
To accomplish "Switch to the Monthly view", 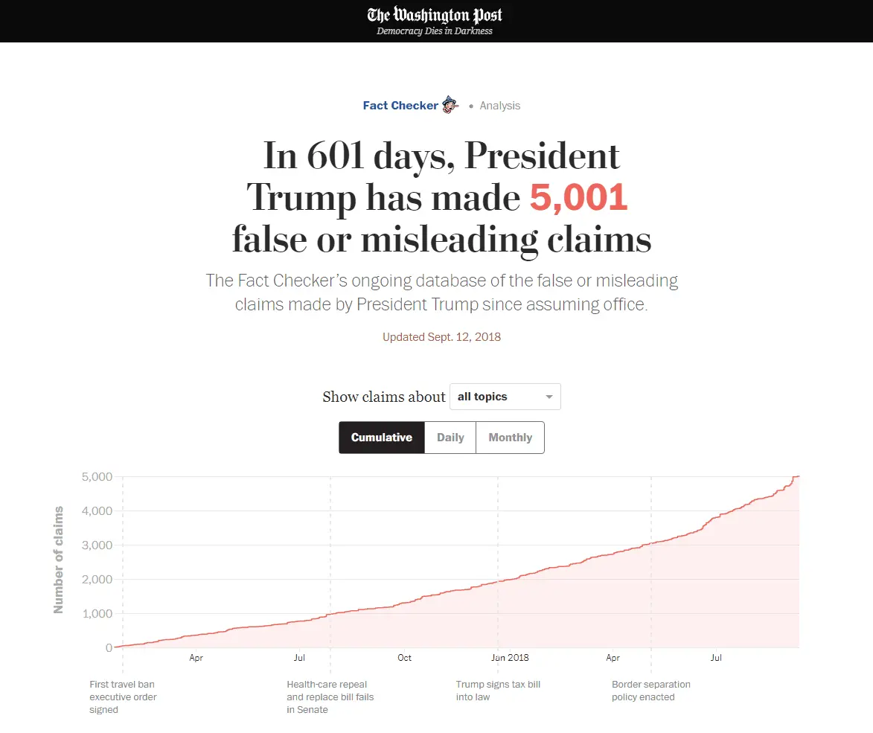I will point(510,438).
